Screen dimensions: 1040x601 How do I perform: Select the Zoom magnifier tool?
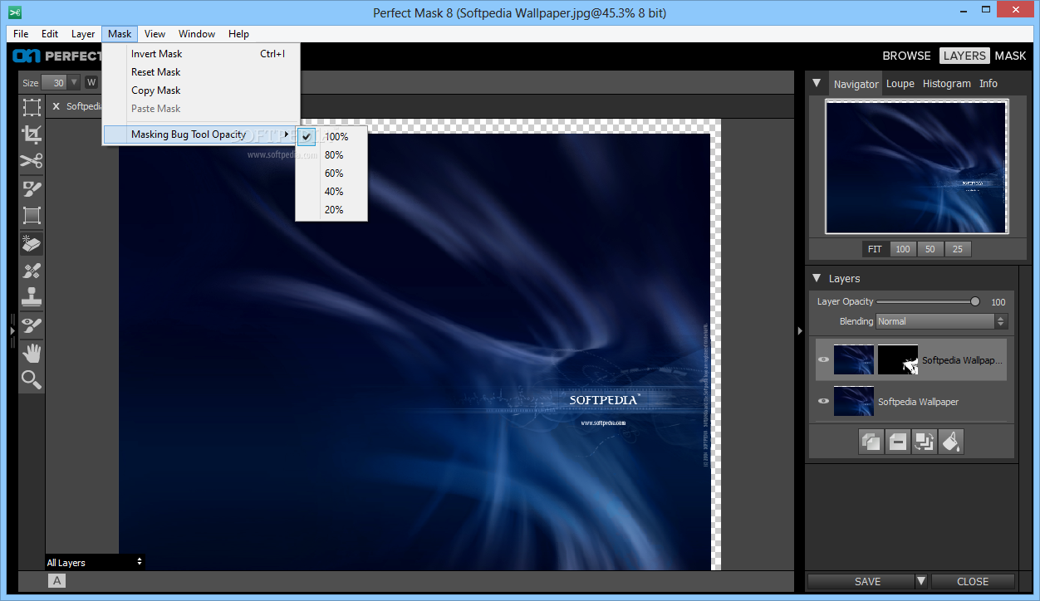[32, 380]
